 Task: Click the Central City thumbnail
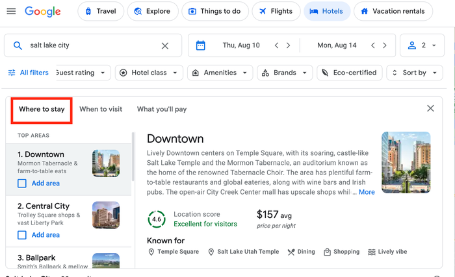[106, 215]
